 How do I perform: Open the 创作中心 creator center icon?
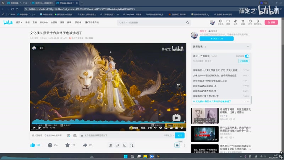[258, 22]
